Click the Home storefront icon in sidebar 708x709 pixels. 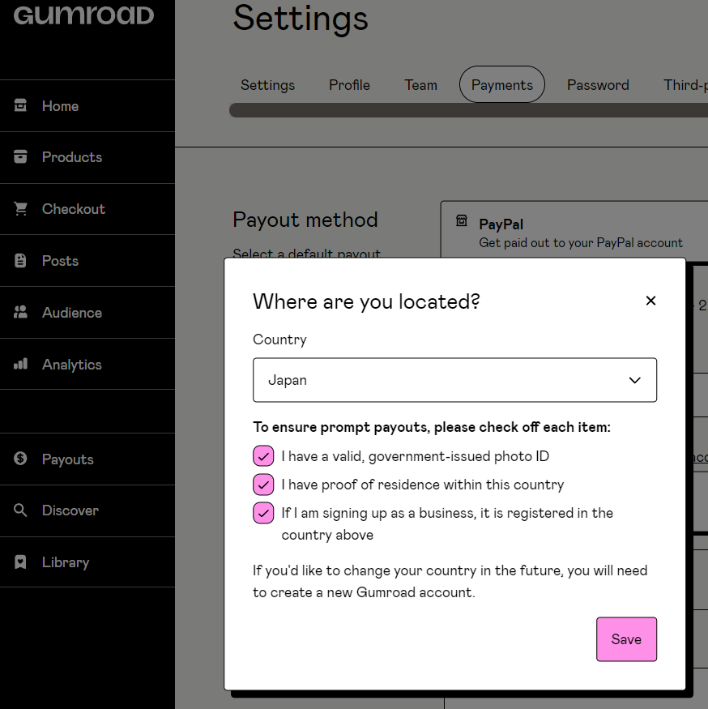tap(21, 105)
